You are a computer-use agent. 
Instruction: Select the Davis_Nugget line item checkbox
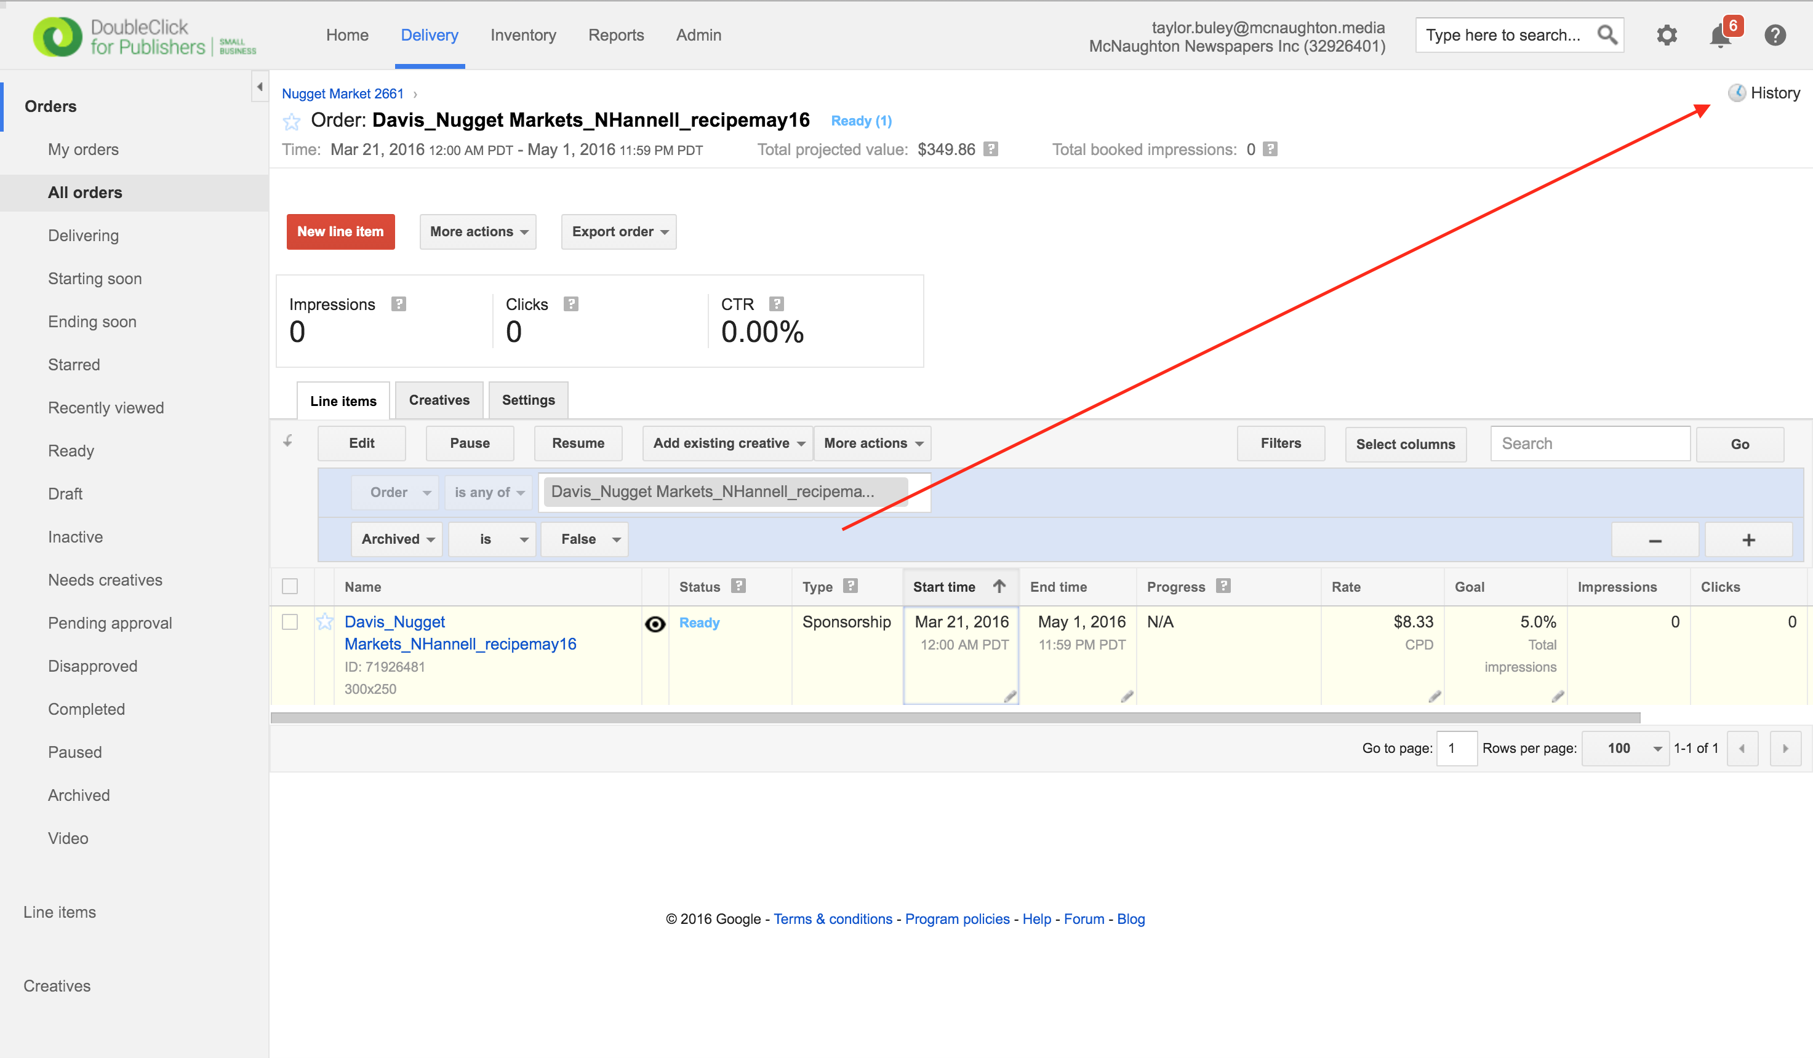point(290,621)
